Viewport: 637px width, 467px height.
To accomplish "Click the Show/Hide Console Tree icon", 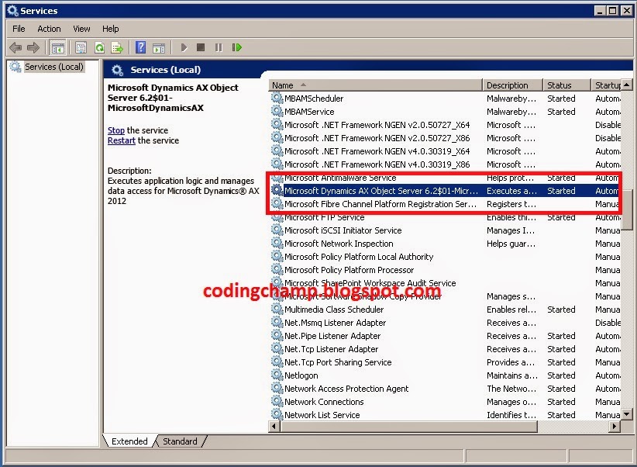I will tap(57, 48).
